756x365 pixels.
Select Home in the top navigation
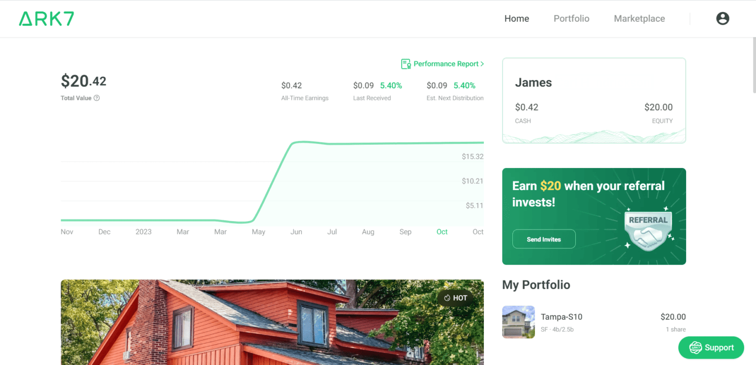click(x=516, y=18)
